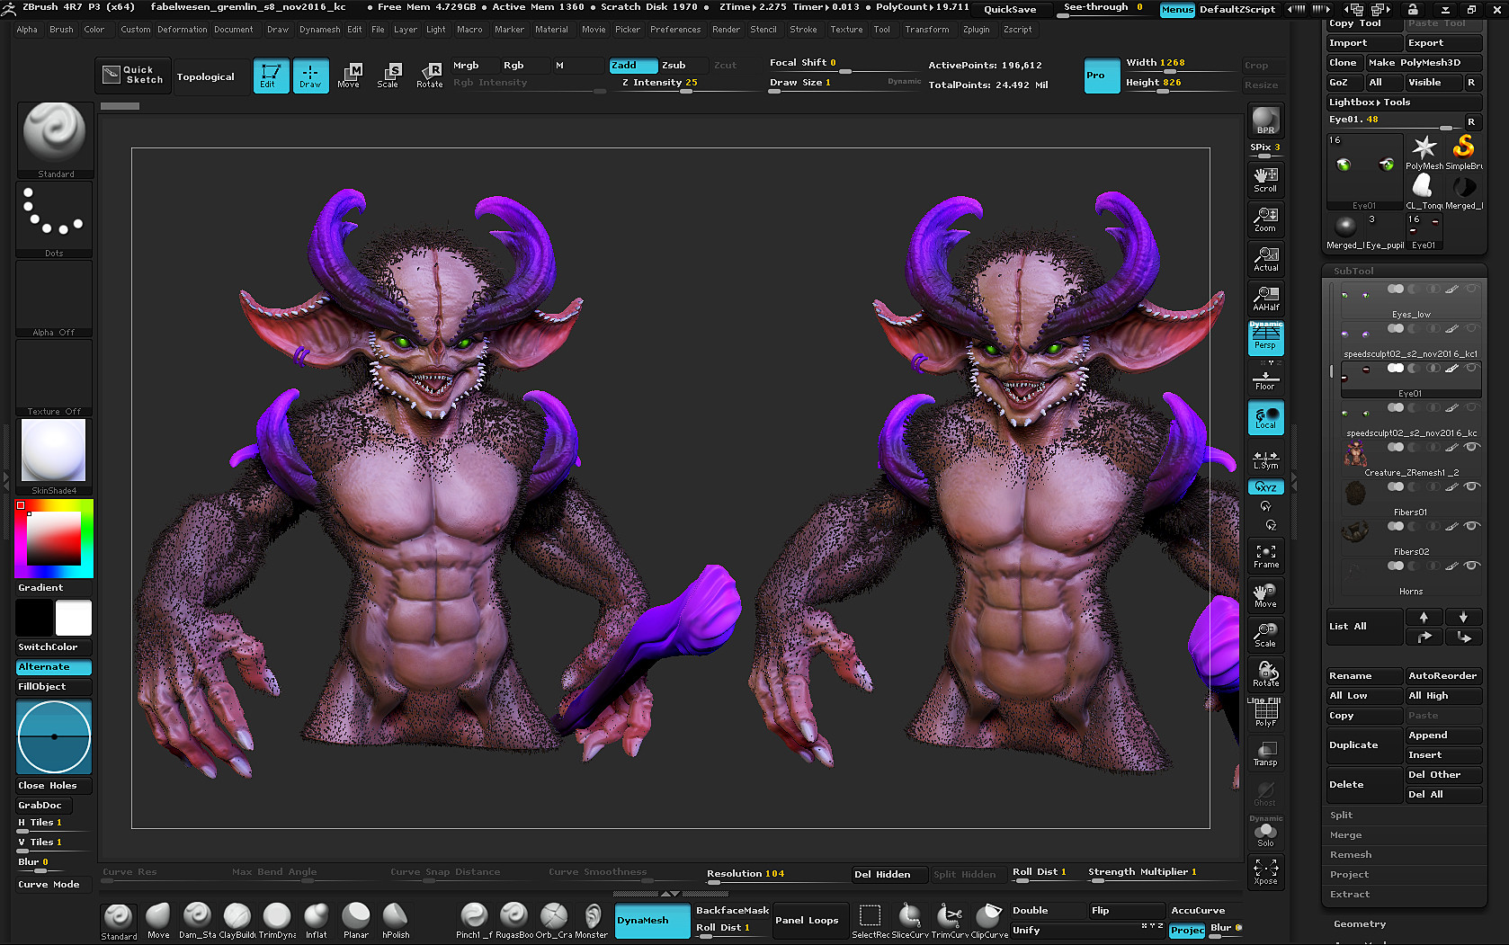
Task: Click the Frame view icon
Action: click(1265, 556)
